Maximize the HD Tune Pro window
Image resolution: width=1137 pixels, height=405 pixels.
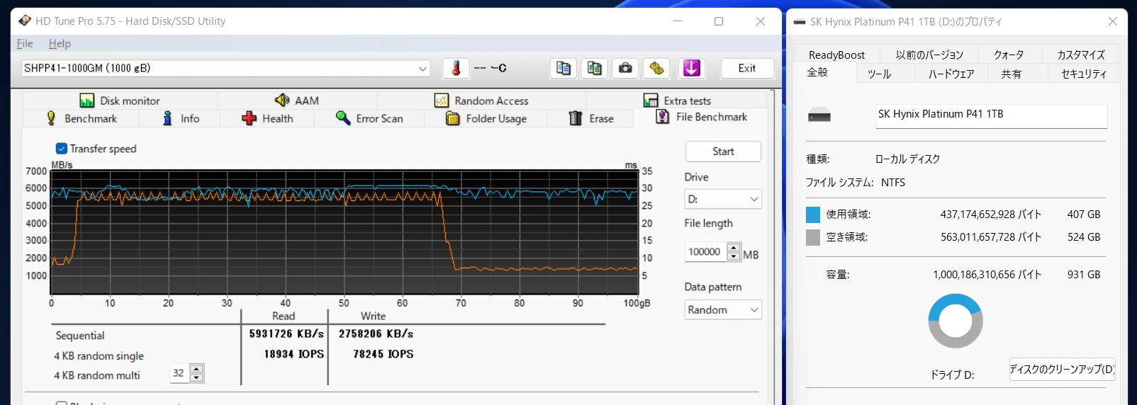coord(719,21)
